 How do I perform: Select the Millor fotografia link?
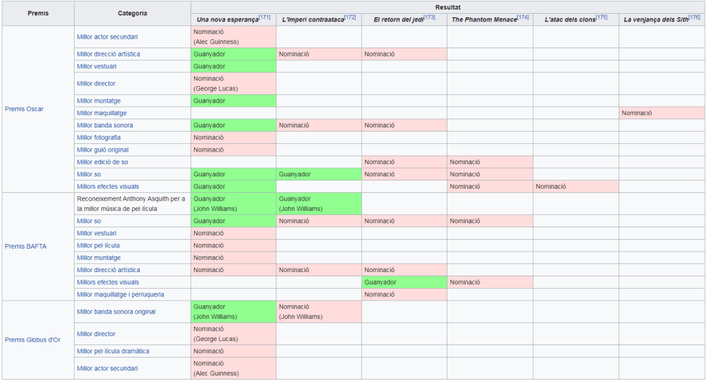click(99, 138)
